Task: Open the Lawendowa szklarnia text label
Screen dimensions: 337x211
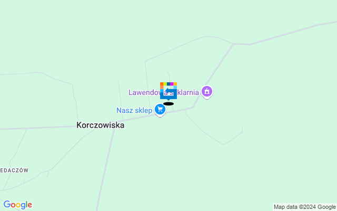Action: pos(164,92)
